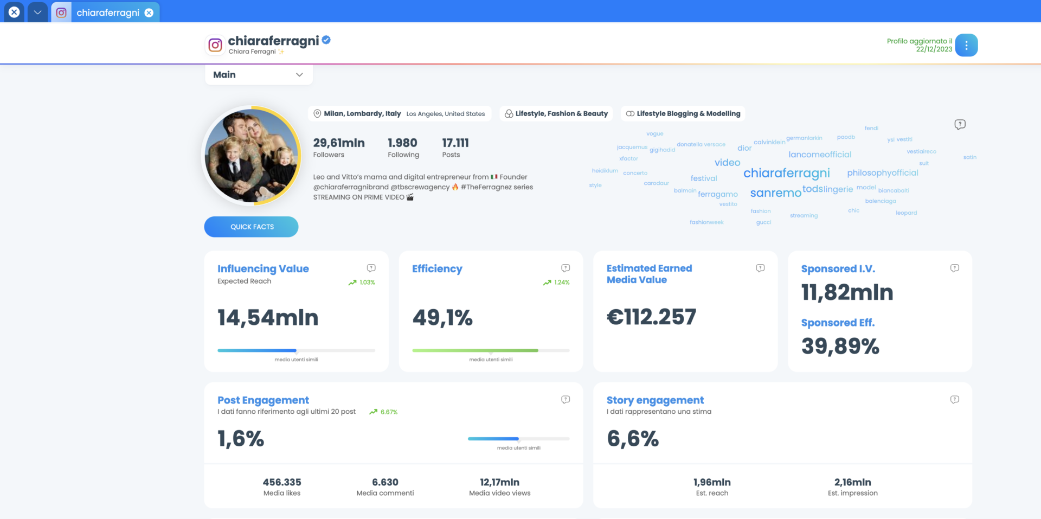
Task: Open the profile picture thumbnail
Action: 252,155
